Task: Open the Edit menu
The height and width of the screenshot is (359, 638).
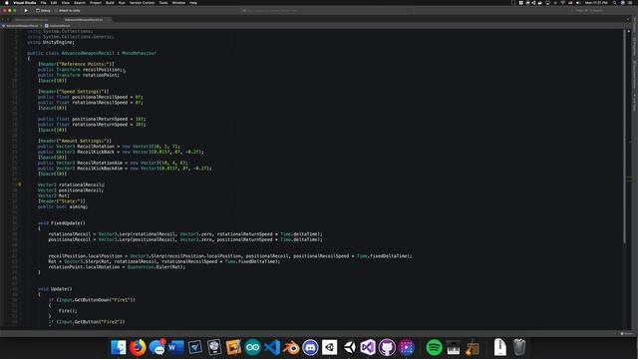Action: click(x=54, y=2)
